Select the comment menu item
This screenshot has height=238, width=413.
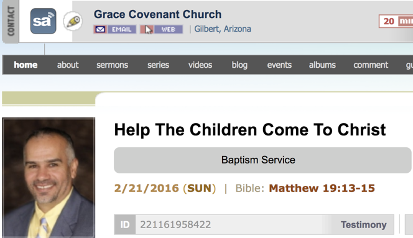click(x=371, y=65)
